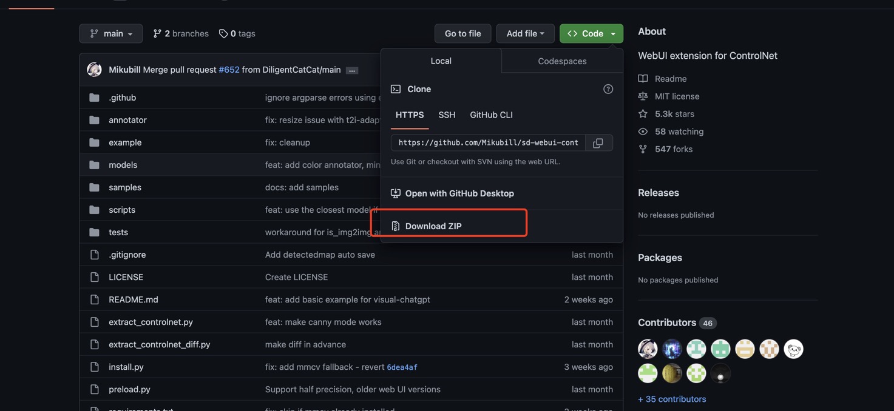This screenshot has width=894, height=411.
Task: Click the Go to file button
Action: click(462, 33)
